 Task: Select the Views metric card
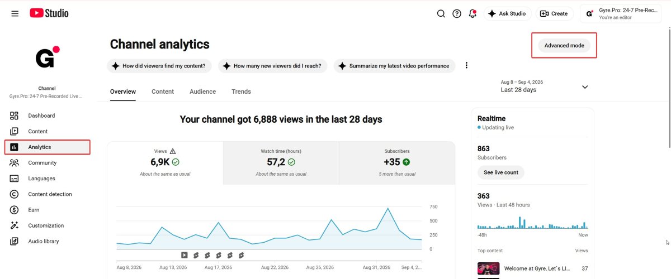click(x=165, y=163)
